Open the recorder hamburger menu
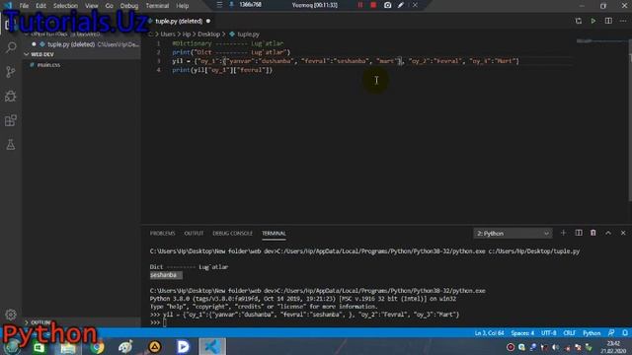This screenshot has height=355, width=632. (x=219, y=5)
